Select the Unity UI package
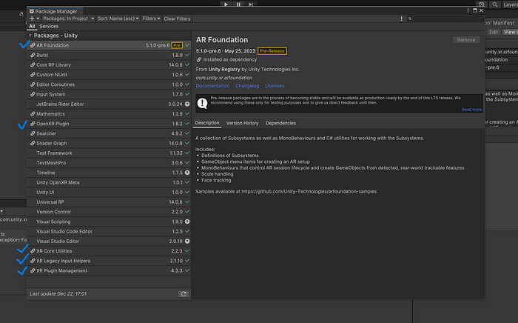Screen dimensions: 518x323 point(109,192)
